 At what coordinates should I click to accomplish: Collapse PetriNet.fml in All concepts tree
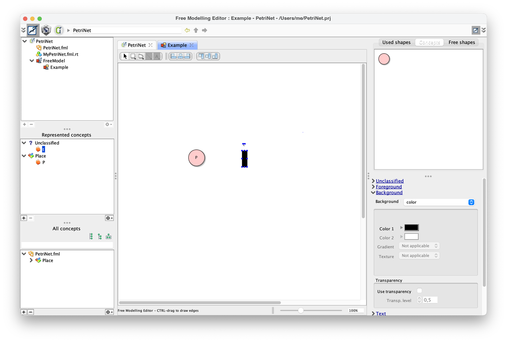[24, 254]
